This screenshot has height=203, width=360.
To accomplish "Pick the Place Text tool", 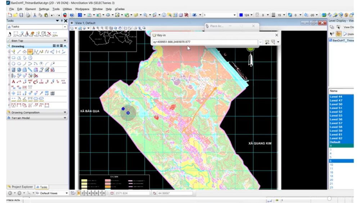I will 14,82.
